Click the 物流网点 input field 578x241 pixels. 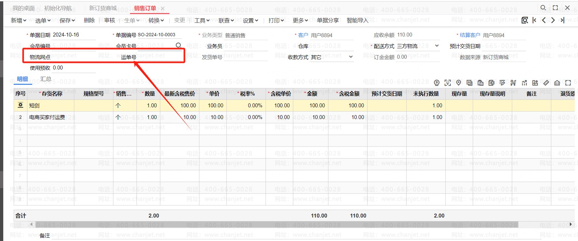pyautogui.click(x=74, y=57)
